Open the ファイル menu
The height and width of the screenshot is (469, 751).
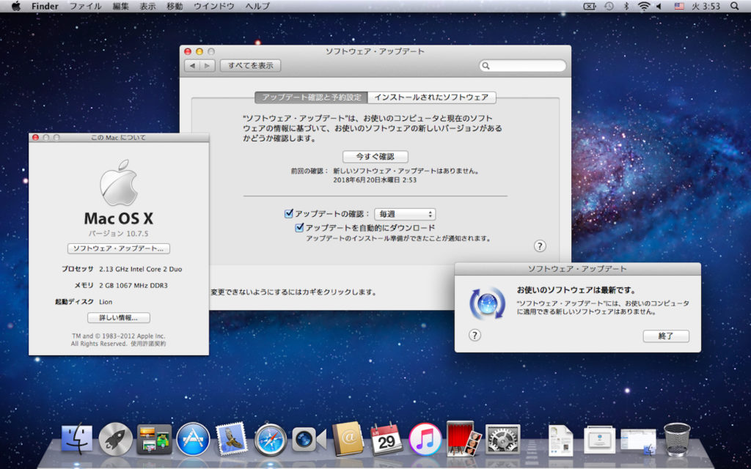85,6
